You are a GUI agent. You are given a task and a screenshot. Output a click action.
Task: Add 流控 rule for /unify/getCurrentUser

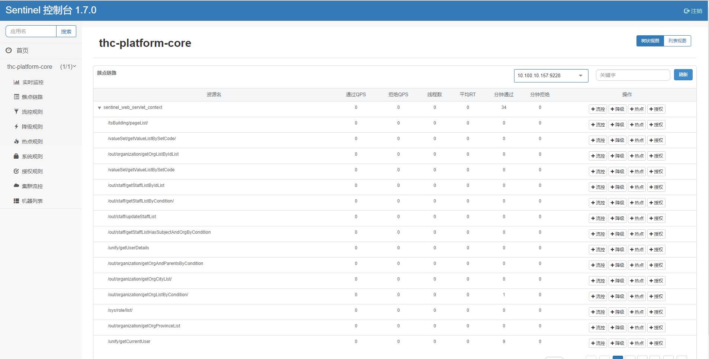click(x=598, y=343)
